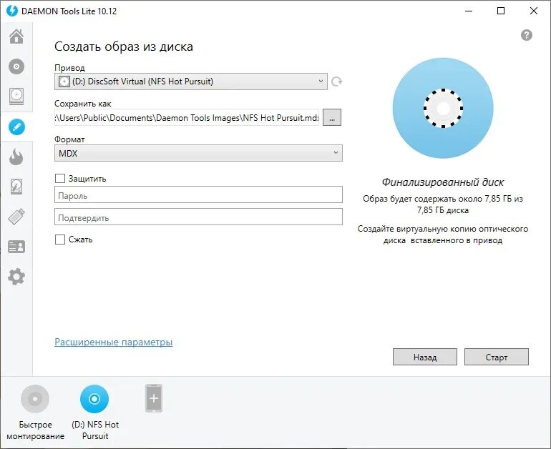Click the Финализированный диск heading
Screen dimensions: 551x449
tap(443, 182)
